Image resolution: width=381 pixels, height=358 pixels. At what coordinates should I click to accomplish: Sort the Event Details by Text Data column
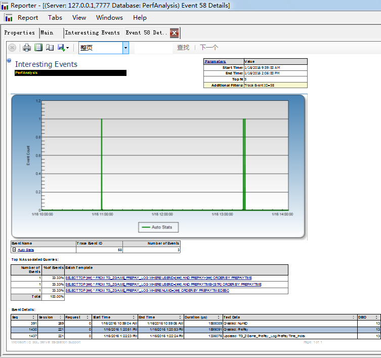tap(353, 317)
